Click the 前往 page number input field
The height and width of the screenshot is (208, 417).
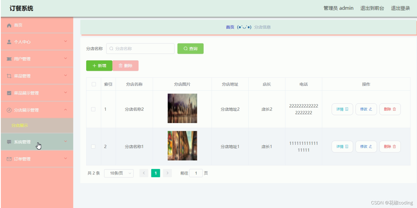pos(196,173)
